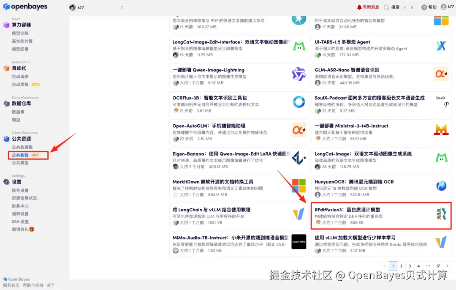456x290 pixels.
Task: Click the help question mark icon
Action: 424,7
